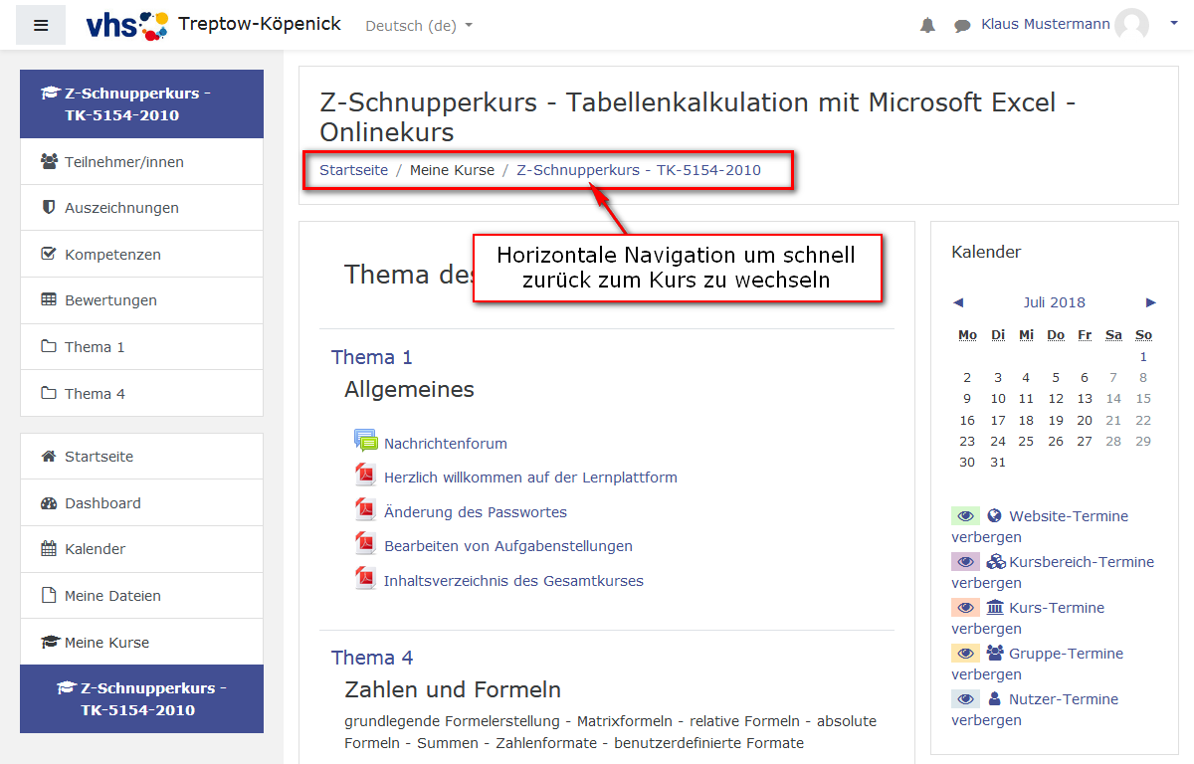The image size is (1194, 764).
Task: Hide Kursbereich-Termine with eye toggle
Action: point(966,562)
